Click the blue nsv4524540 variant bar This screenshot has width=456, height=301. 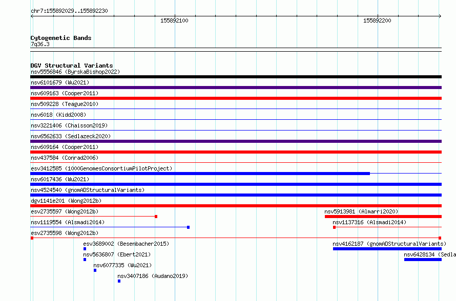(x=236, y=195)
